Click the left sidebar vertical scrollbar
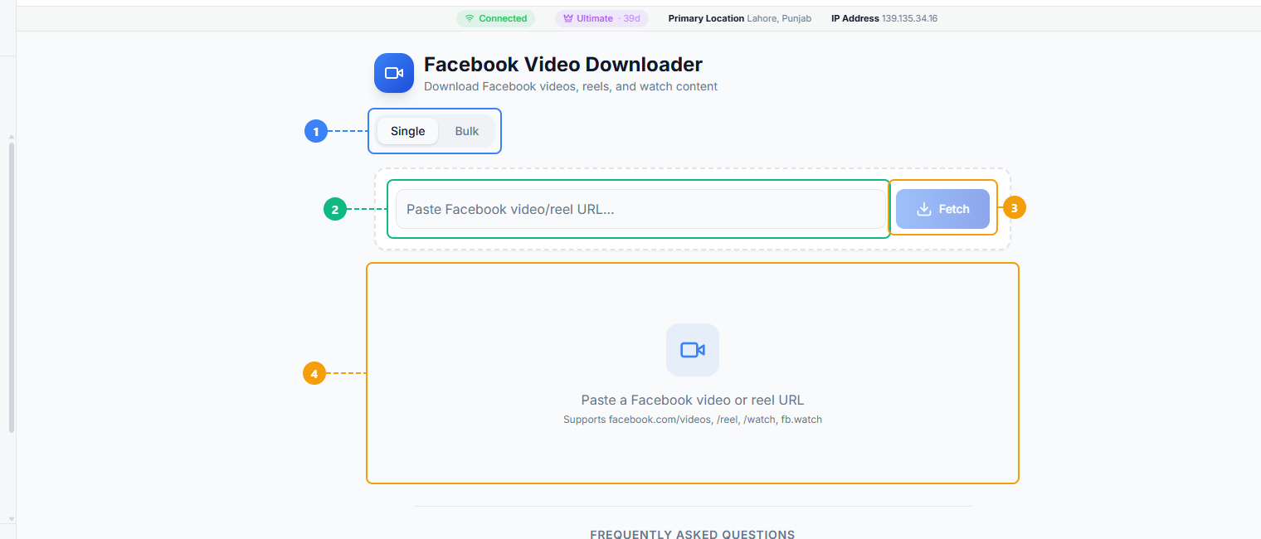Screen dimensions: 1261x539 (11, 287)
